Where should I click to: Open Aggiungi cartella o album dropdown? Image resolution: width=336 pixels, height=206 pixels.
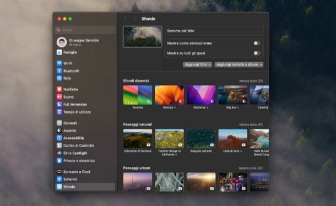(x=239, y=64)
